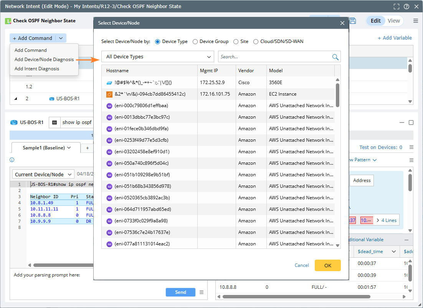Click the Cisco 3560E switch device icon

point(109,83)
